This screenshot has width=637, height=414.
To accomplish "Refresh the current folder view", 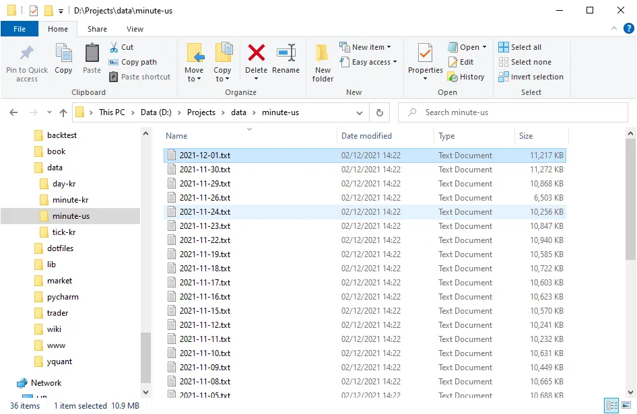I will click(x=380, y=112).
